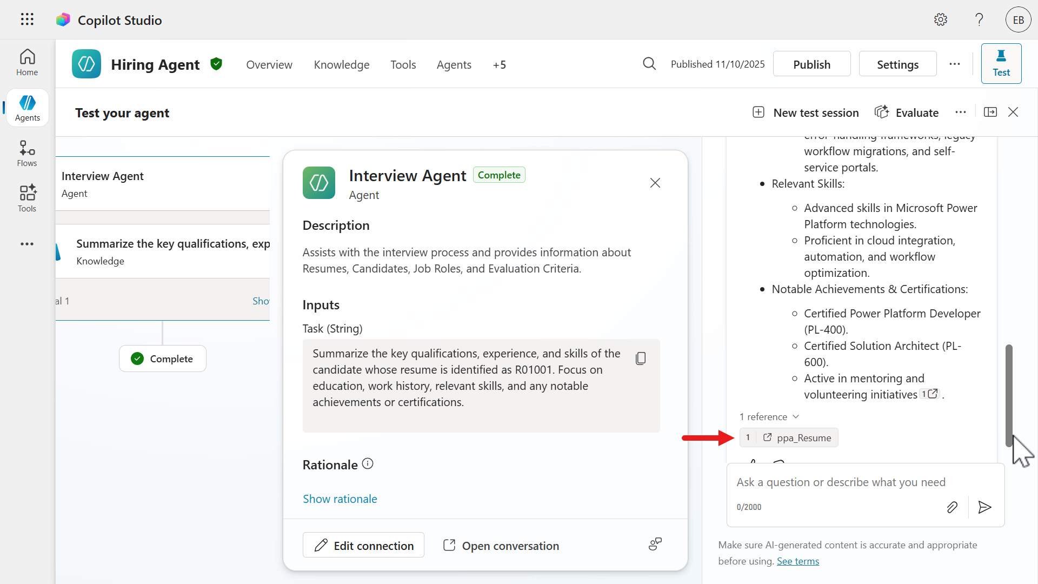
Task: Open Flows from the left sidebar
Action: click(27, 154)
